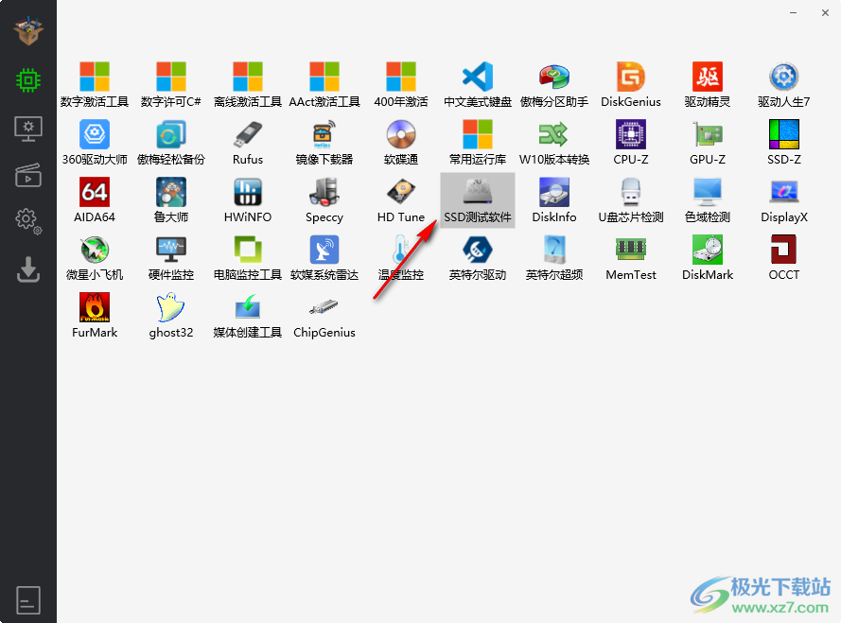Image resolution: width=841 pixels, height=623 pixels.
Task: Select the SSD测试软件 icon
Action: (x=478, y=200)
